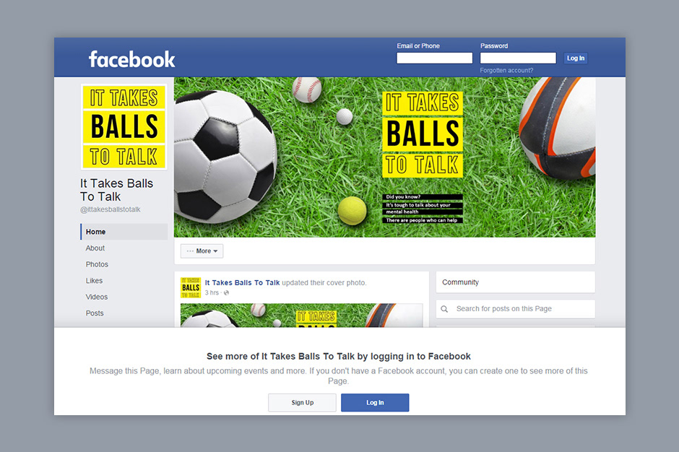Click the Email or Phone field
679x452 pixels.
pyautogui.click(x=434, y=58)
